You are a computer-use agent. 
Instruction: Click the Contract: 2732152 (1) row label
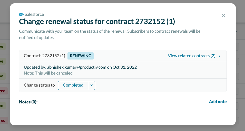[x=44, y=56]
